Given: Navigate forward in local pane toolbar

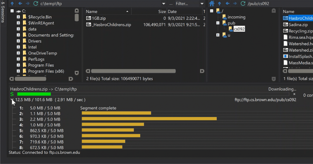Looking at the screenshot, I should (x=28, y=3).
